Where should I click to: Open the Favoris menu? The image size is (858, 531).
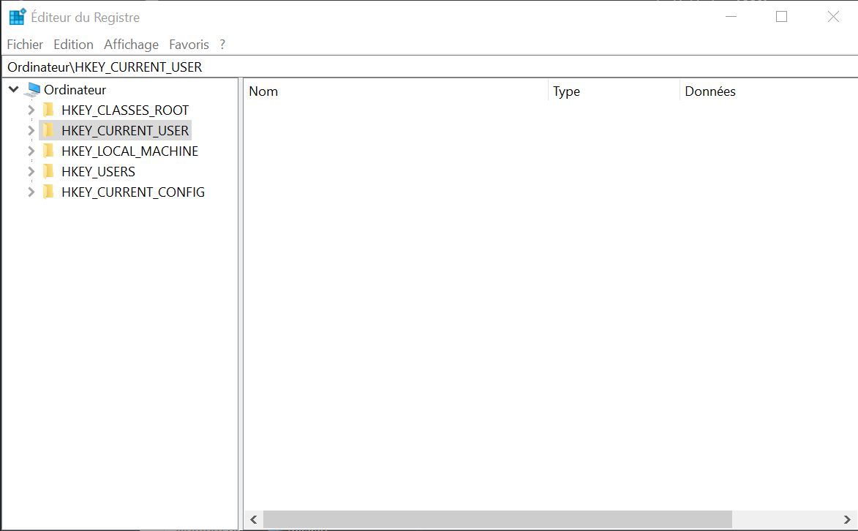pos(188,44)
